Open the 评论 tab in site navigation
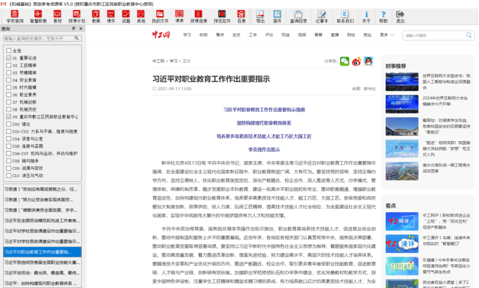This screenshot has height=288, width=479. click(269, 35)
